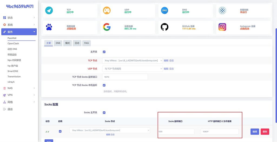The height and width of the screenshot is (142, 277).
Task: Switch to the 模式 tab
Action: coord(67,43)
